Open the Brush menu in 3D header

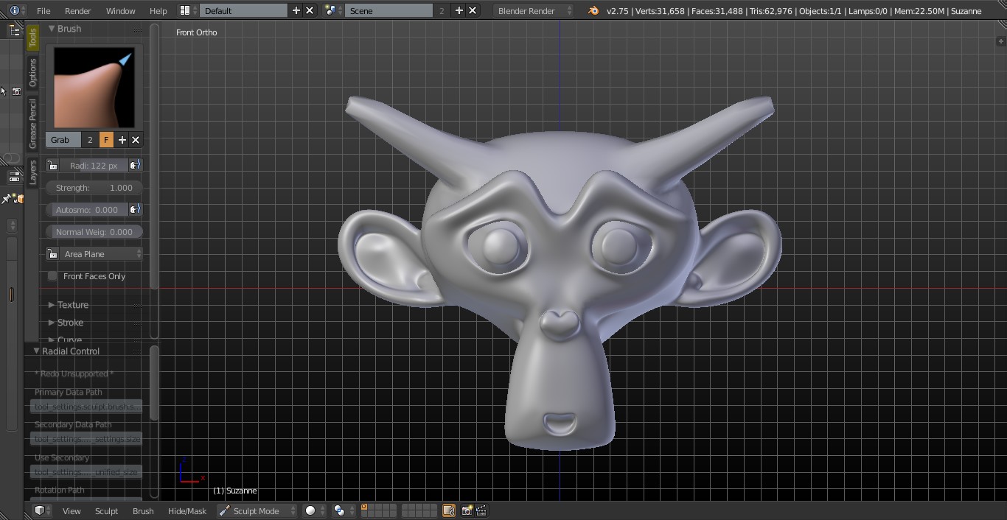(143, 511)
